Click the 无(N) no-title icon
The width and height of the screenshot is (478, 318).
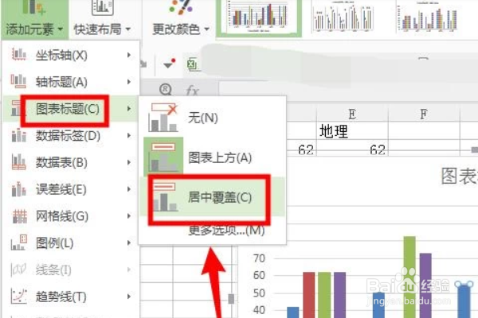click(x=163, y=118)
